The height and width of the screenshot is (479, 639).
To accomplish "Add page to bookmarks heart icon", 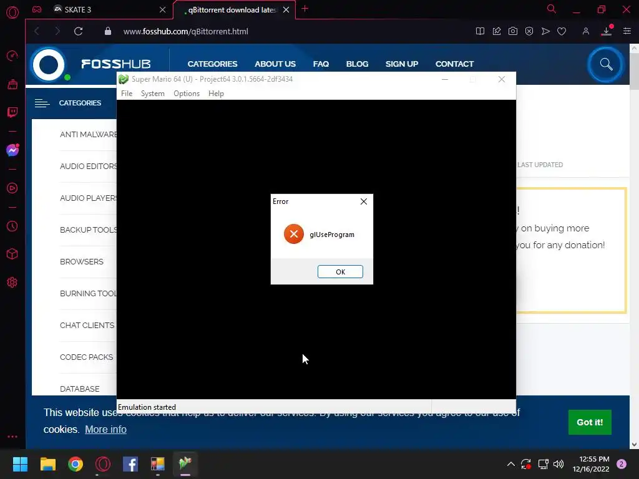I will pyautogui.click(x=562, y=31).
